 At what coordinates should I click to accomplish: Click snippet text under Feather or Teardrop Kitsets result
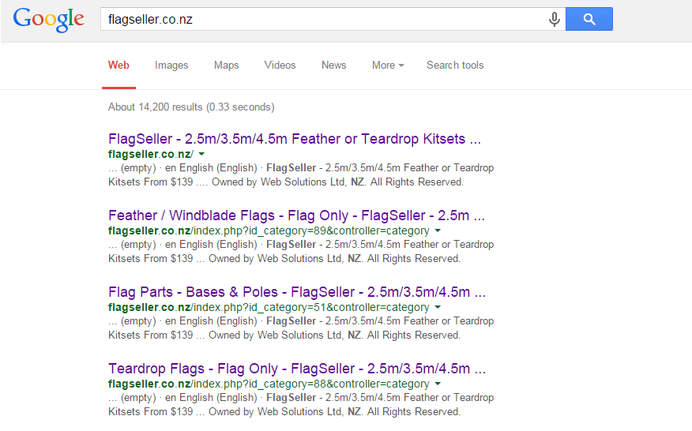click(x=301, y=175)
